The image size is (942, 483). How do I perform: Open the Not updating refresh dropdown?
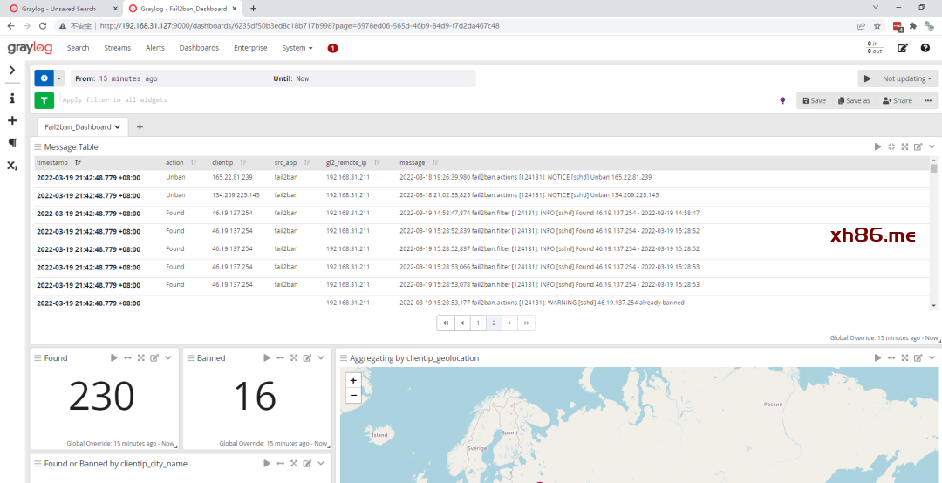(x=906, y=78)
